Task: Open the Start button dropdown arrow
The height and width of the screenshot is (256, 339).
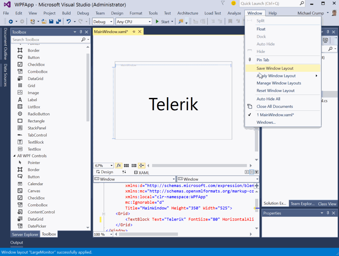Action: 172,21
